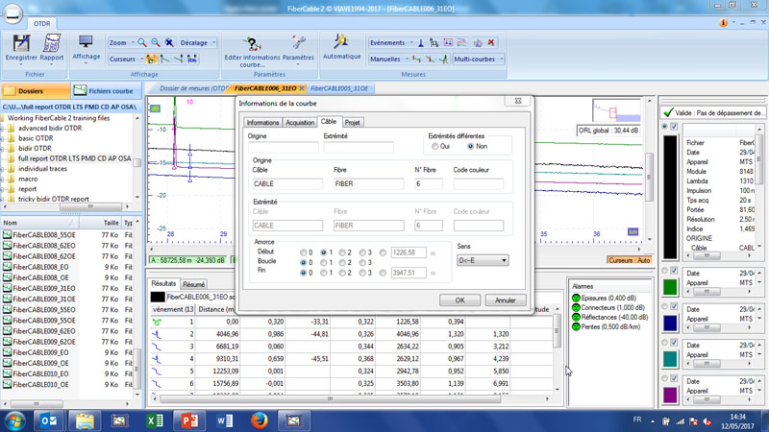Click the first manual measurement icon
This screenshot has height=432, width=769.
pyautogui.click(x=416, y=59)
